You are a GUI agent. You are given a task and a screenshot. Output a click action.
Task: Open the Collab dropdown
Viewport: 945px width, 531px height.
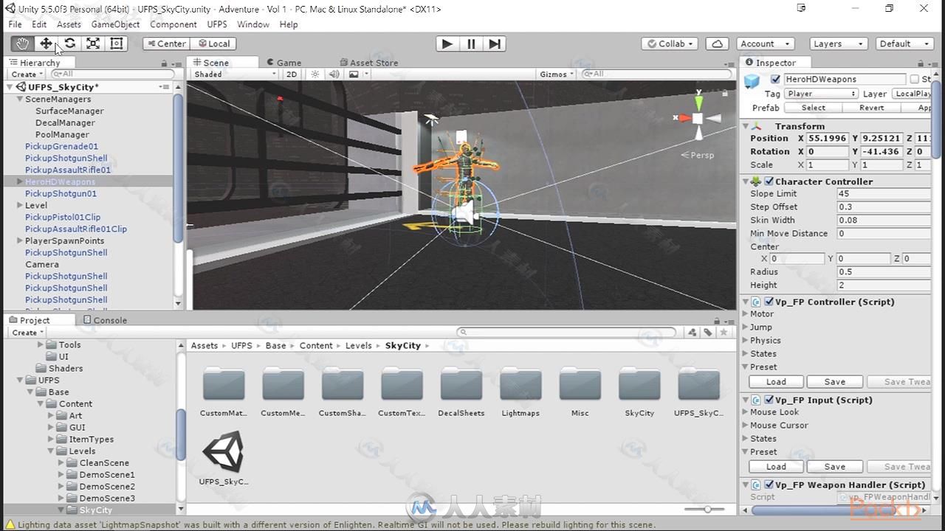[x=670, y=44]
